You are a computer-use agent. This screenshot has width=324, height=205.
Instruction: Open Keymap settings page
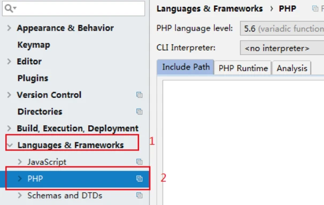click(34, 44)
